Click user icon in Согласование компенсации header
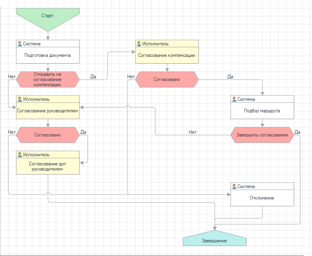Viewport: 312px width, 256px height. [x=138, y=44]
